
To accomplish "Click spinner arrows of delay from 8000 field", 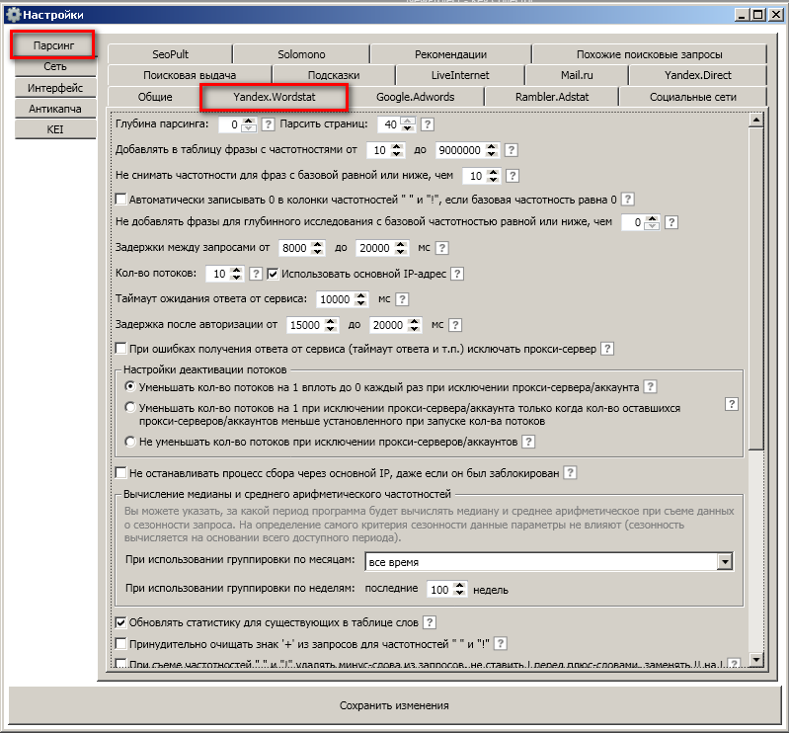I will pos(317,248).
